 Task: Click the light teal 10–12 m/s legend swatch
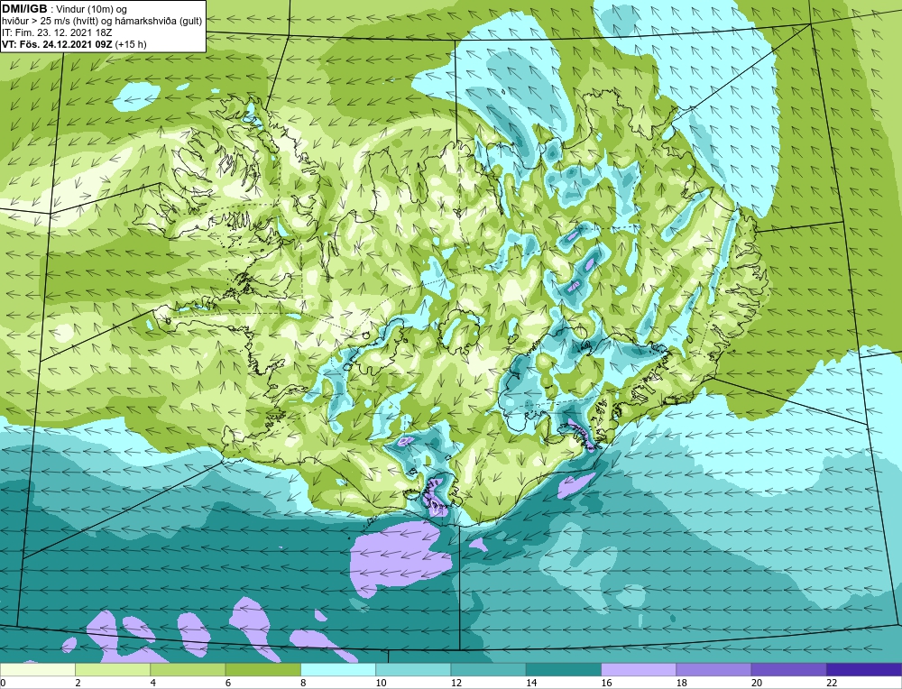pos(413,669)
